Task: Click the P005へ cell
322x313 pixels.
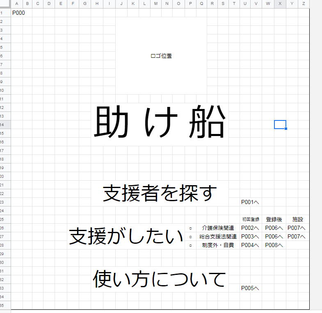Action: point(250,288)
